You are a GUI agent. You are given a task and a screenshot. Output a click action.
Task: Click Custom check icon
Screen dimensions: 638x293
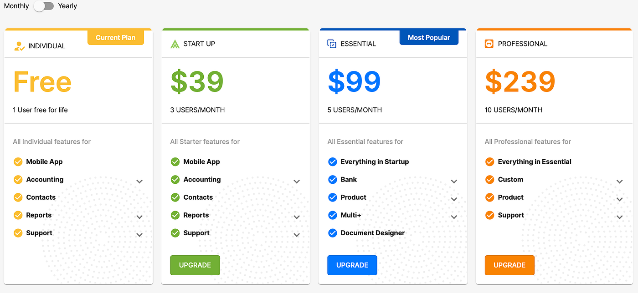(x=489, y=179)
